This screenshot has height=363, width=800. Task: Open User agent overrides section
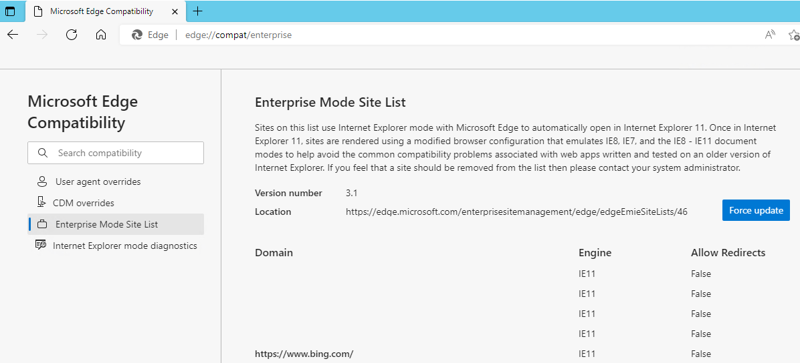click(x=116, y=181)
